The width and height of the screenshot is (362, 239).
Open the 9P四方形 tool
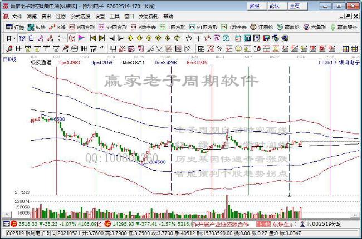pyautogui.click(x=112, y=27)
